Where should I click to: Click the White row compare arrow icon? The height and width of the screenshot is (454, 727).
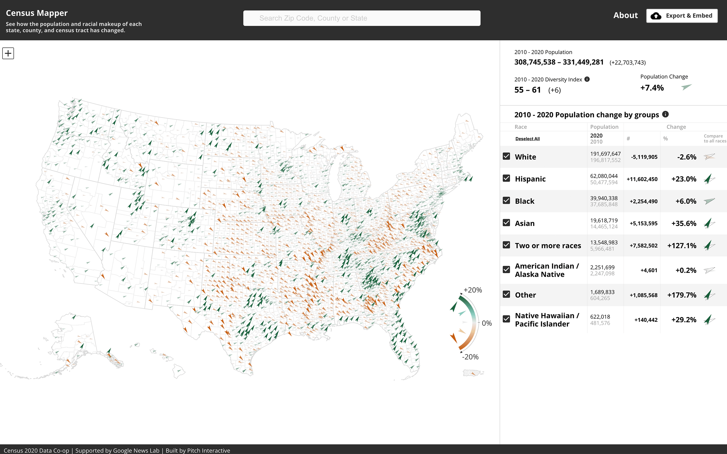point(709,156)
